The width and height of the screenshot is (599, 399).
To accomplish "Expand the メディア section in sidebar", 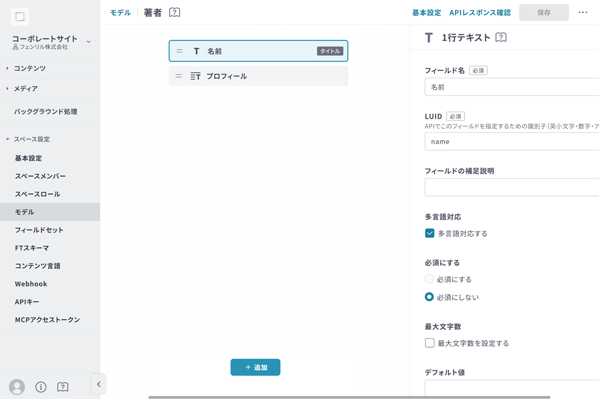I will coord(26,88).
